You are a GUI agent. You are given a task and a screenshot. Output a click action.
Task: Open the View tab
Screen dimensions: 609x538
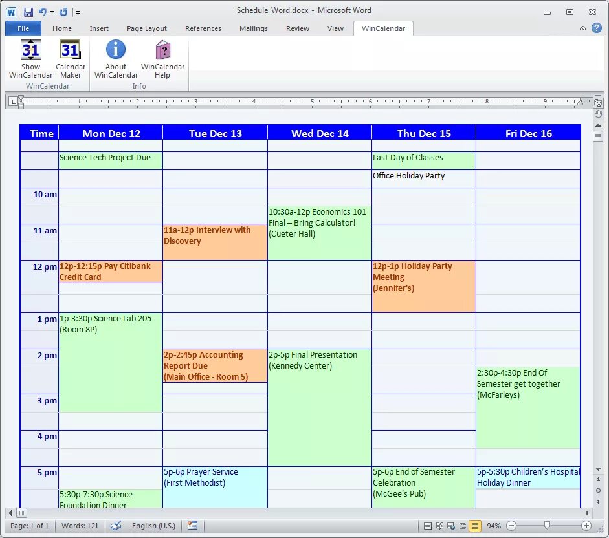[335, 28]
